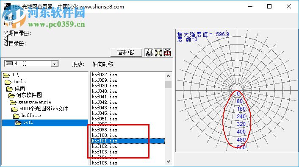Click file list scroll up arrow
Screen dimensions: 299x167
tap(168, 76)
